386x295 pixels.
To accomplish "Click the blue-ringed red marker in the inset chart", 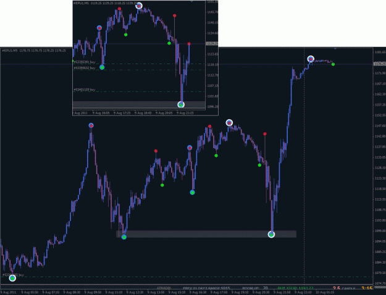I will pyautogui.click(x=99, y=28).
